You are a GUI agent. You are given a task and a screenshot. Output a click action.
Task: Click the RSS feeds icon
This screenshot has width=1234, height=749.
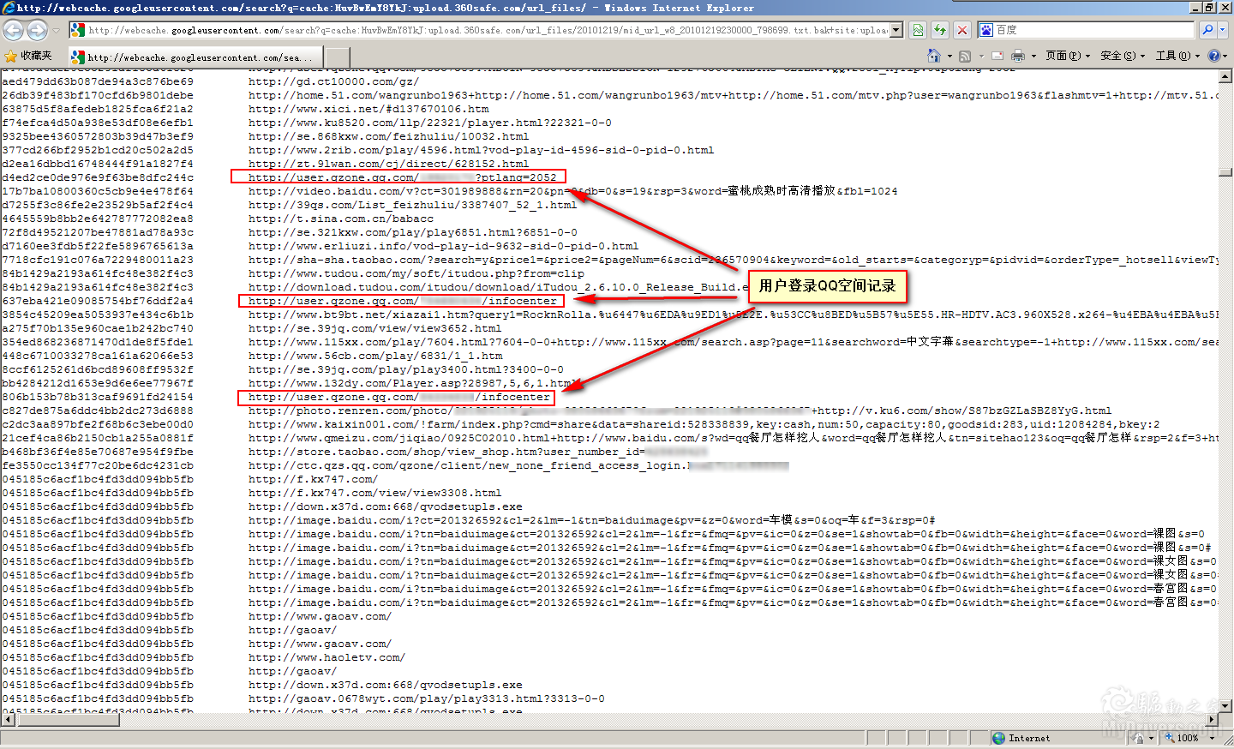[x=965, y=56]
